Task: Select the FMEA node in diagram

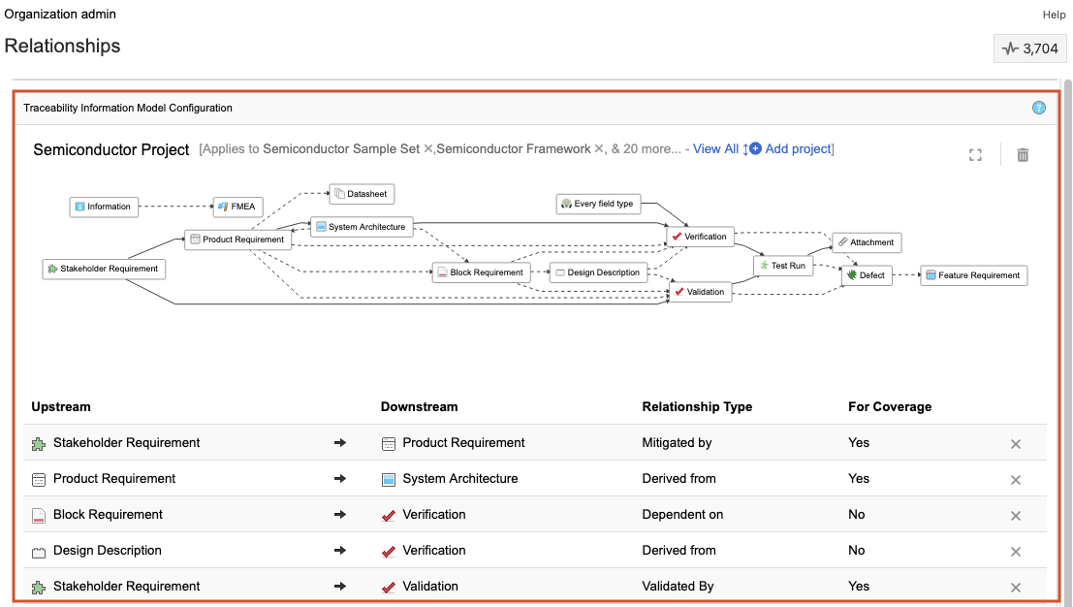Action: pos(237,207)
